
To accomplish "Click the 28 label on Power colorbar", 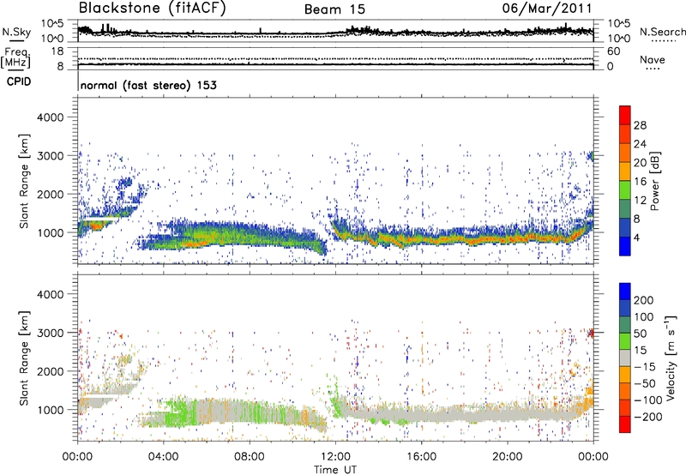I will tap(640, 125).
